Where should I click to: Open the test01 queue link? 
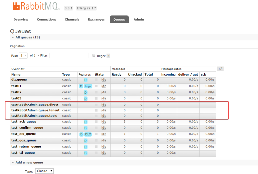[16, 86]
